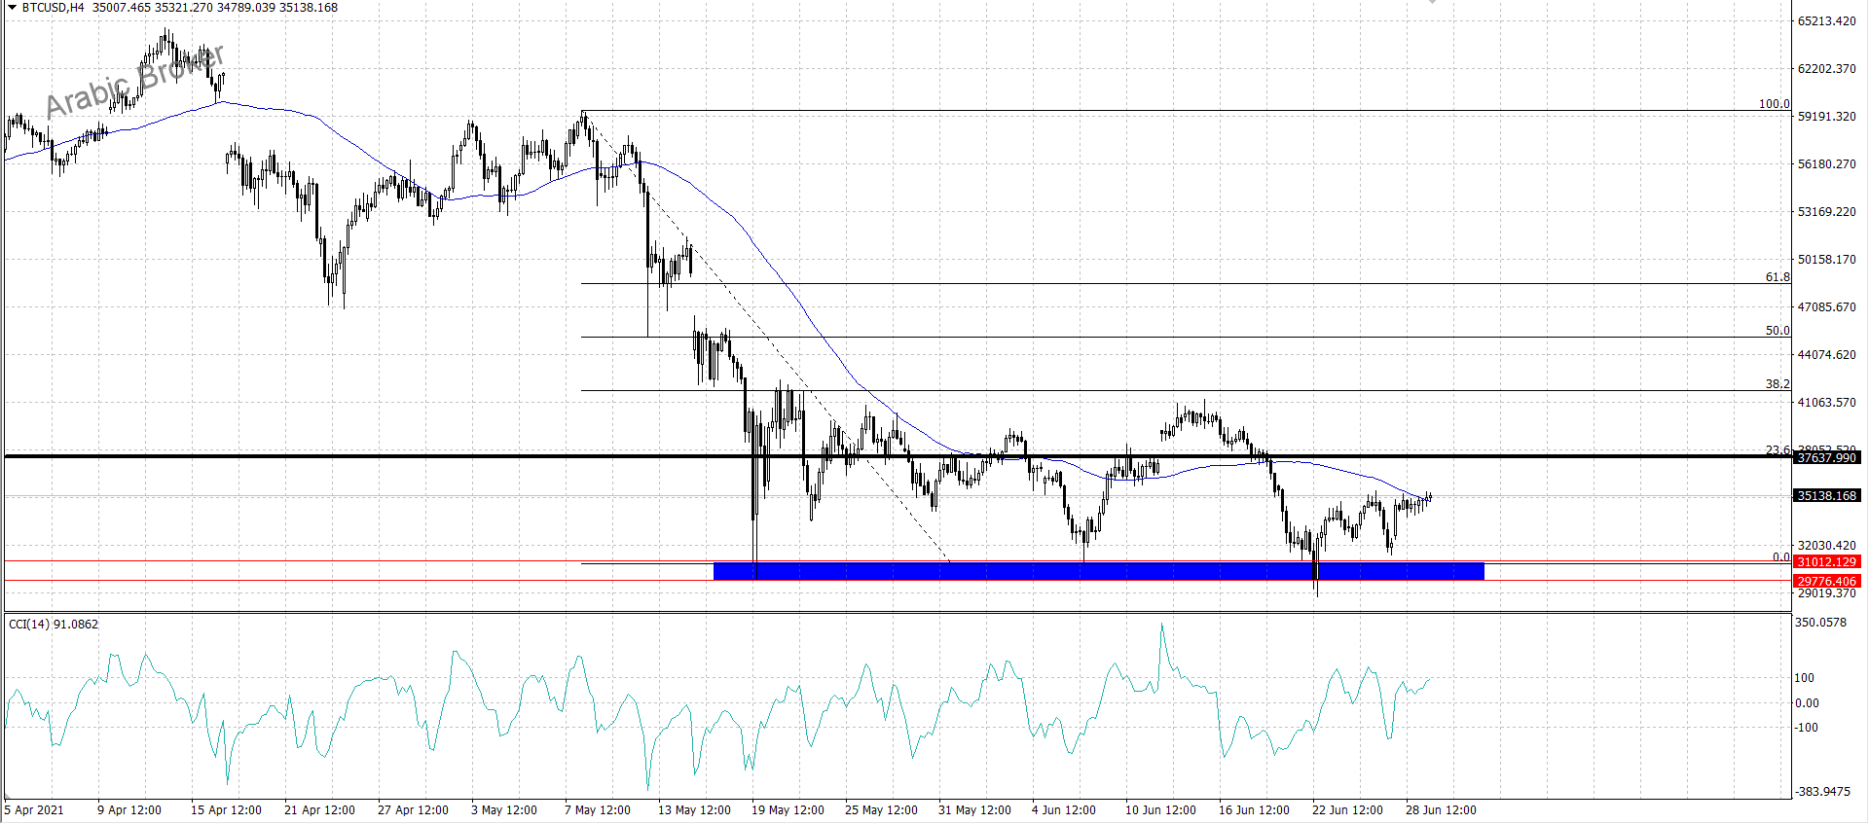Click the 59191.320 price axis label
This screenshot has width=1869, height=824.
(1826, 116)
